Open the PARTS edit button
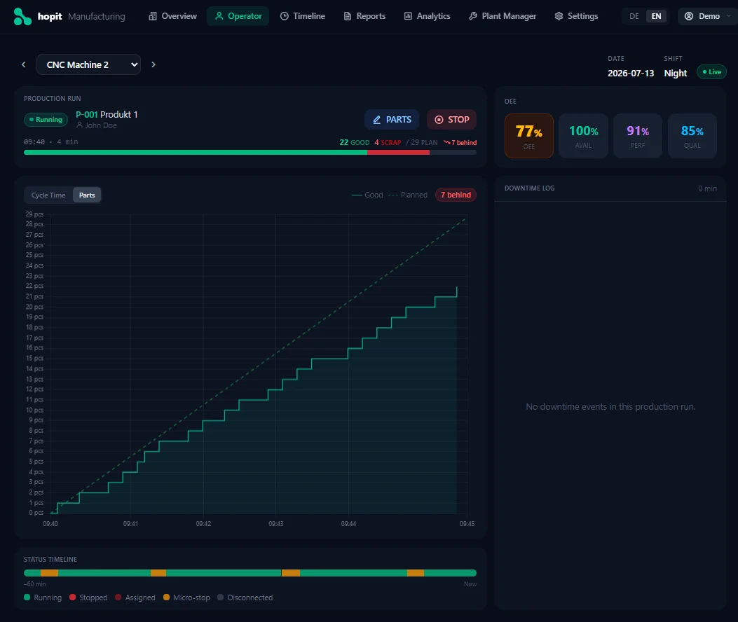738x622 pixels. (x=392, y=120)
